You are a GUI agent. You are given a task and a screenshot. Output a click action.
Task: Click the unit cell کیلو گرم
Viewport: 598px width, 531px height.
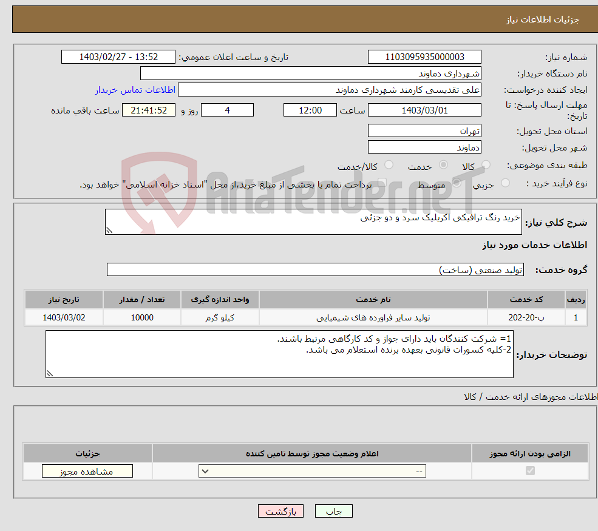(220, 317)
